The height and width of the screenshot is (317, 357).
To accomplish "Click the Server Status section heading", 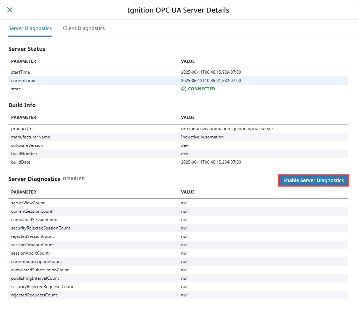I will point(27,49).
